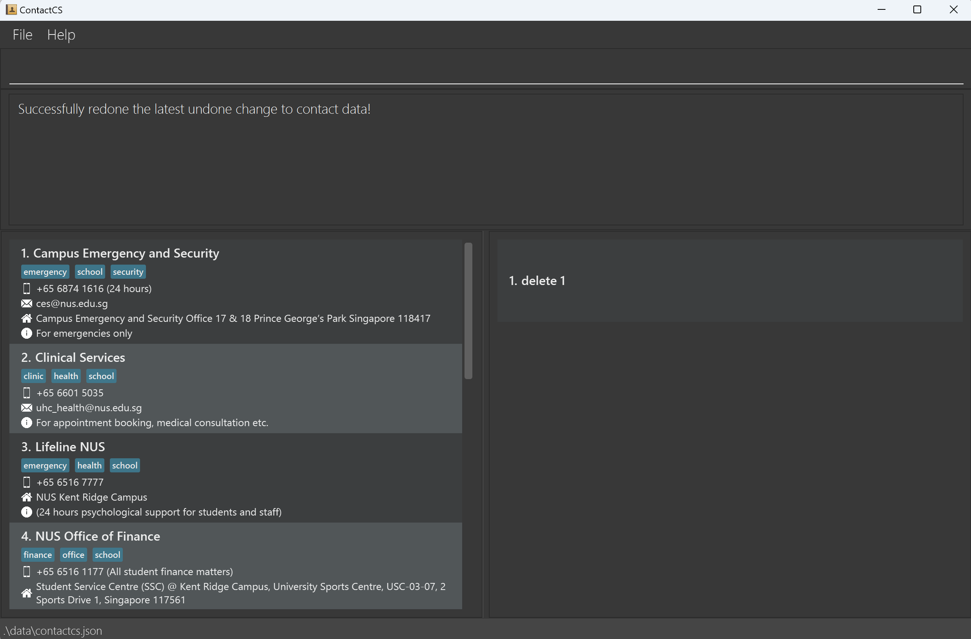
Task: Select contact 3. Lifeline NUS title
Action: pyautogui.click(x=63, y=447)
